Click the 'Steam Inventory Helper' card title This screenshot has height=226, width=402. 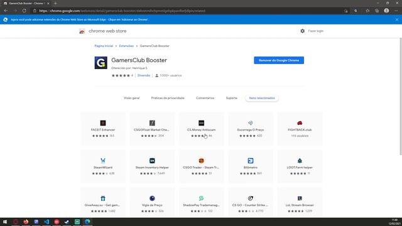point(152,168)
